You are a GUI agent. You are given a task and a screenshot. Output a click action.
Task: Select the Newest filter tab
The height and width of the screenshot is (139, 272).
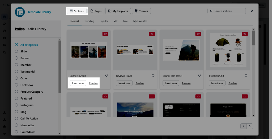[x=75, y=21]
